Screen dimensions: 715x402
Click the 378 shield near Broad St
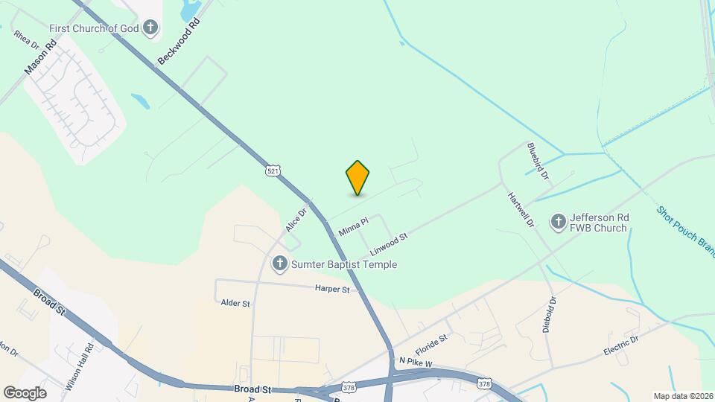(349, 387)
